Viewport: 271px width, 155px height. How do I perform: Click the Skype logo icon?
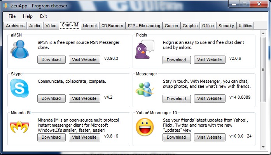click(x=19, y=88)
